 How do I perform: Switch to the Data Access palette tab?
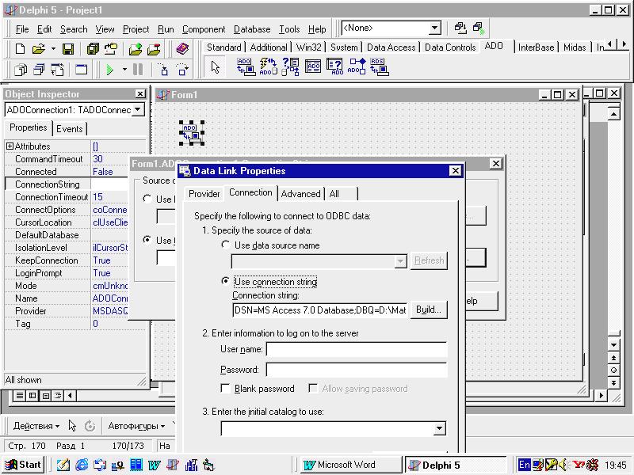391,47
